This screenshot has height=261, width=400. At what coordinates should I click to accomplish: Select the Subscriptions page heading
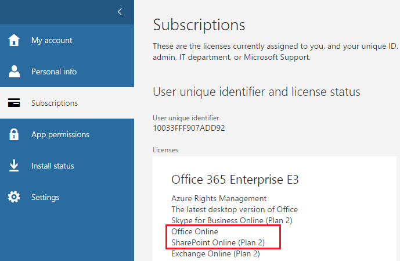[x=199, y=25]
